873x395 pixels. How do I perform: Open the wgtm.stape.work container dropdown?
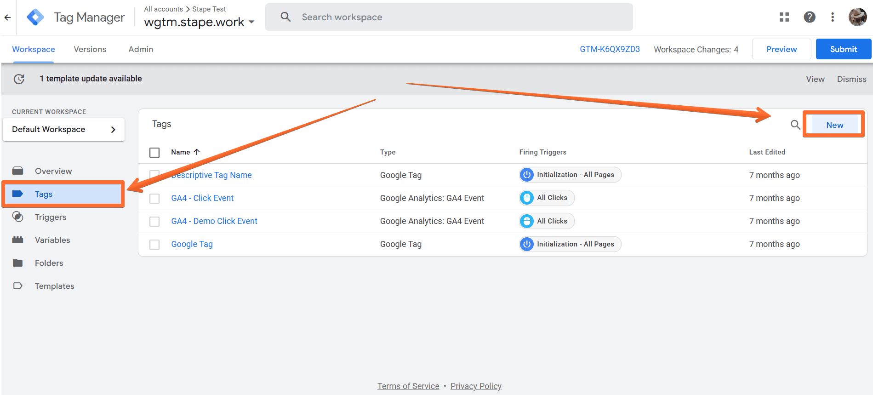point(199,22)
